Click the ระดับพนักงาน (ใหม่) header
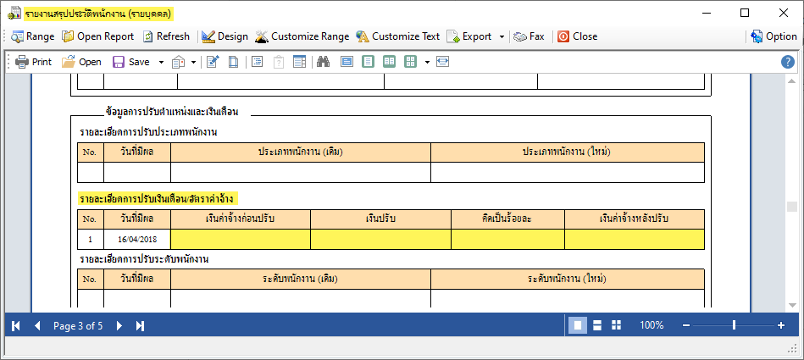Viewport: 804px width, 360px height. click(x=567, y=280)
